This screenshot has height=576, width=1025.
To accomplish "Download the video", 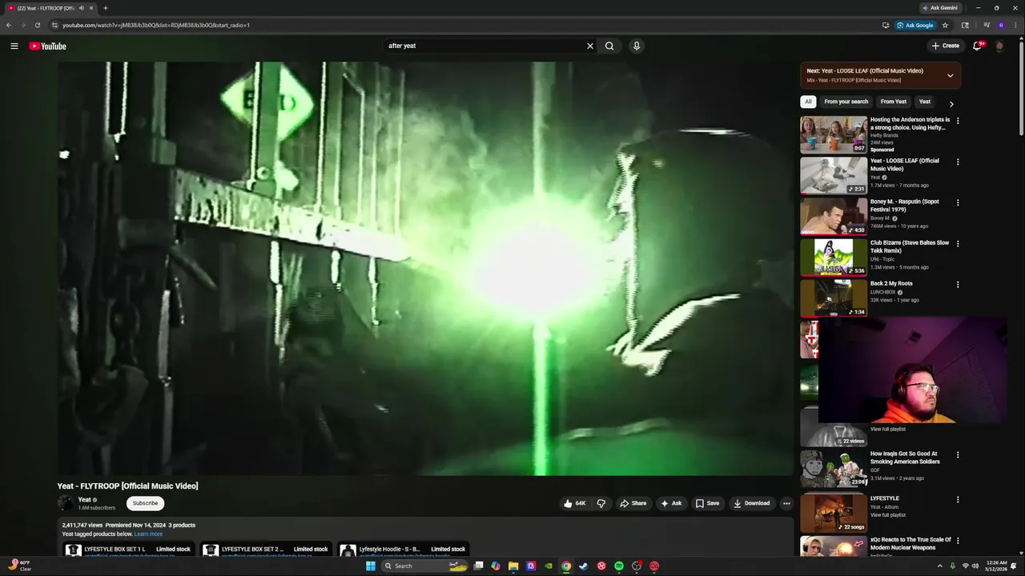I will (752, 503).
